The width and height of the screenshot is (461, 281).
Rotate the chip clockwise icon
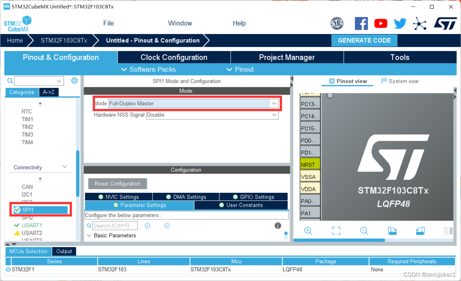[x=392, y=231]
